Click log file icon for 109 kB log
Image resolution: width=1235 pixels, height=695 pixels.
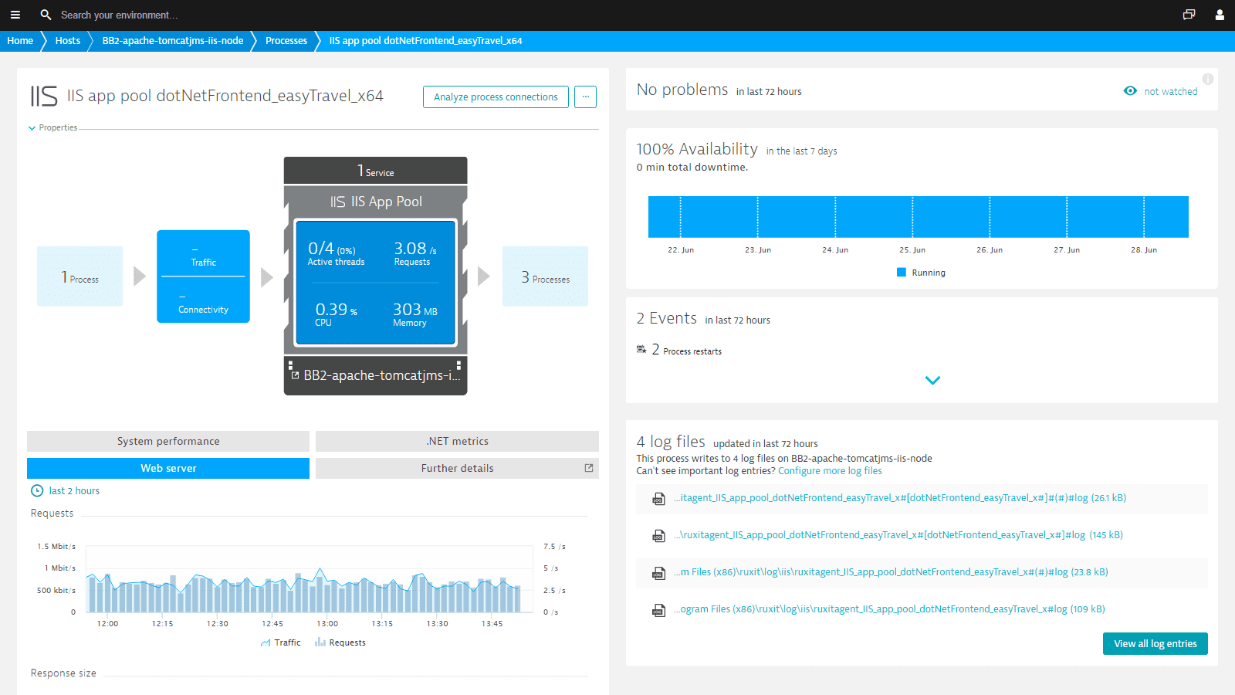pyautogui.click(x=658, y=610)
